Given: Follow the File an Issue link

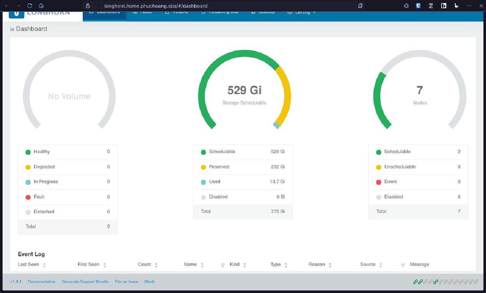Looking at the screenshot, I should pos(126,281).
